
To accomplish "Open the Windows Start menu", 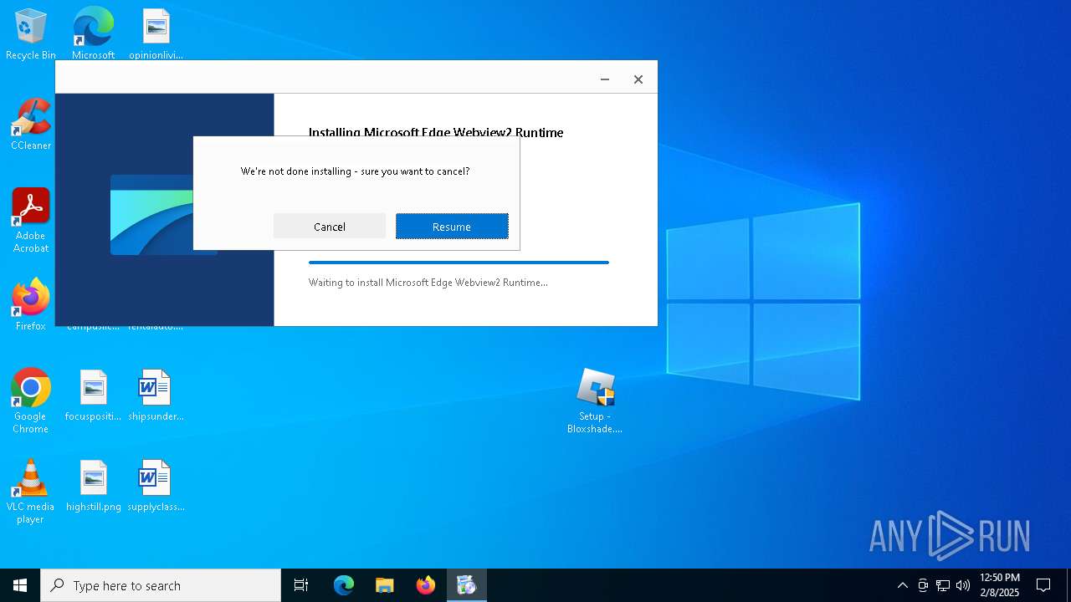I will [20, 585].
